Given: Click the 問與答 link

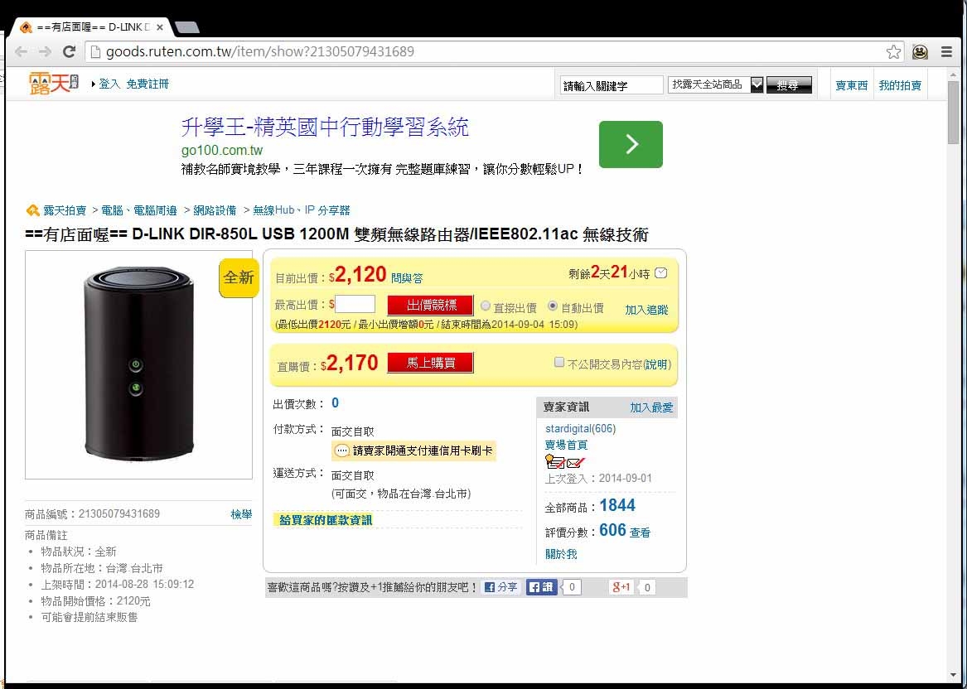Looking at the screenshot, I should 407,278.
